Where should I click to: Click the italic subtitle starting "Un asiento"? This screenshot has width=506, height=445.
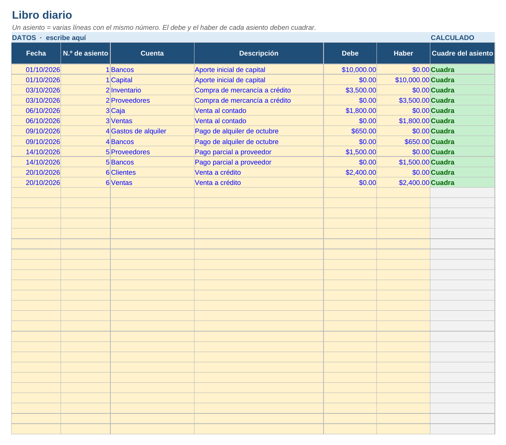[x=164, y=28]
